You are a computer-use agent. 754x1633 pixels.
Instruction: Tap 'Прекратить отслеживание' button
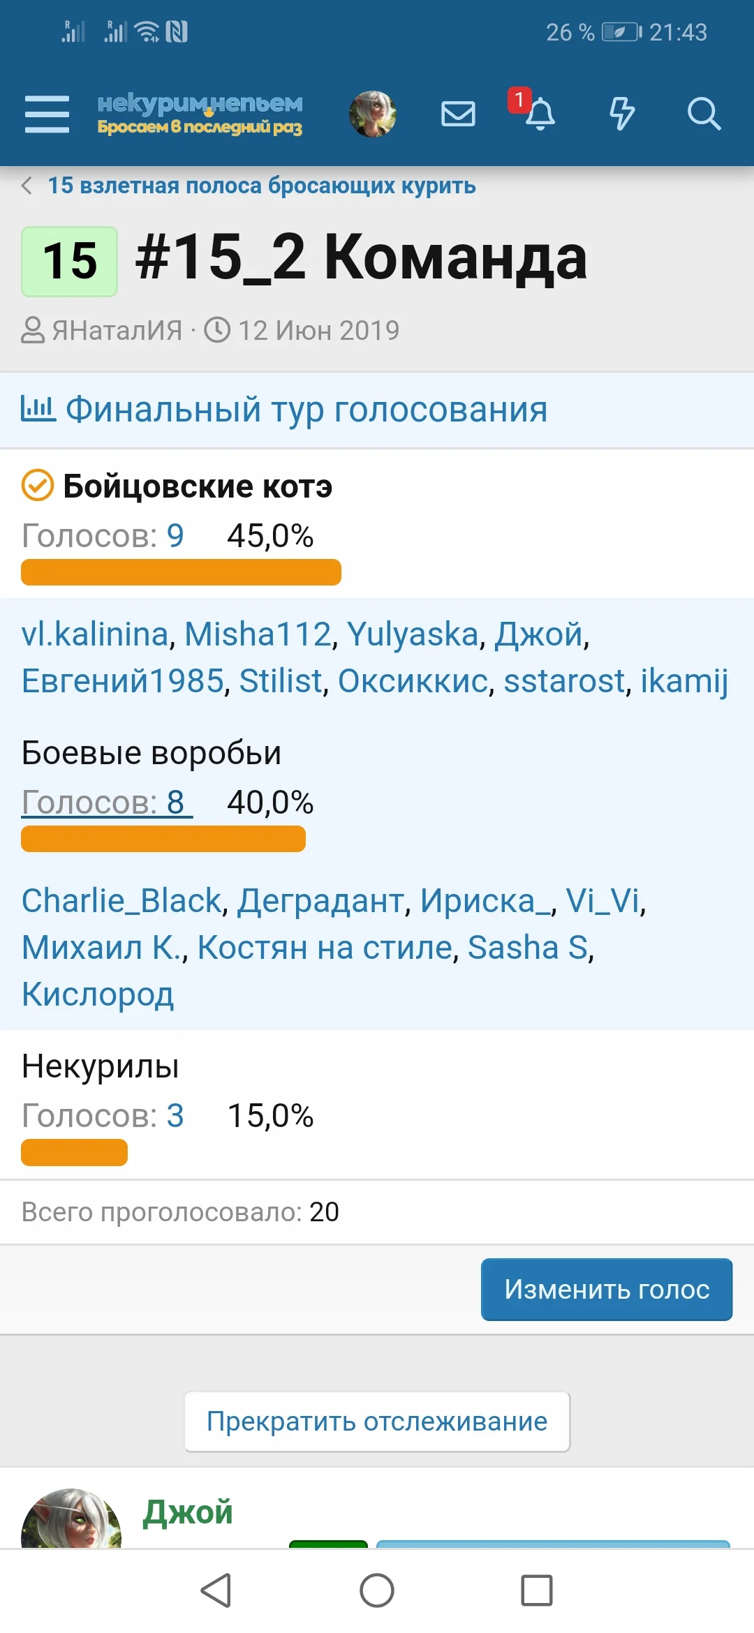377,1422
